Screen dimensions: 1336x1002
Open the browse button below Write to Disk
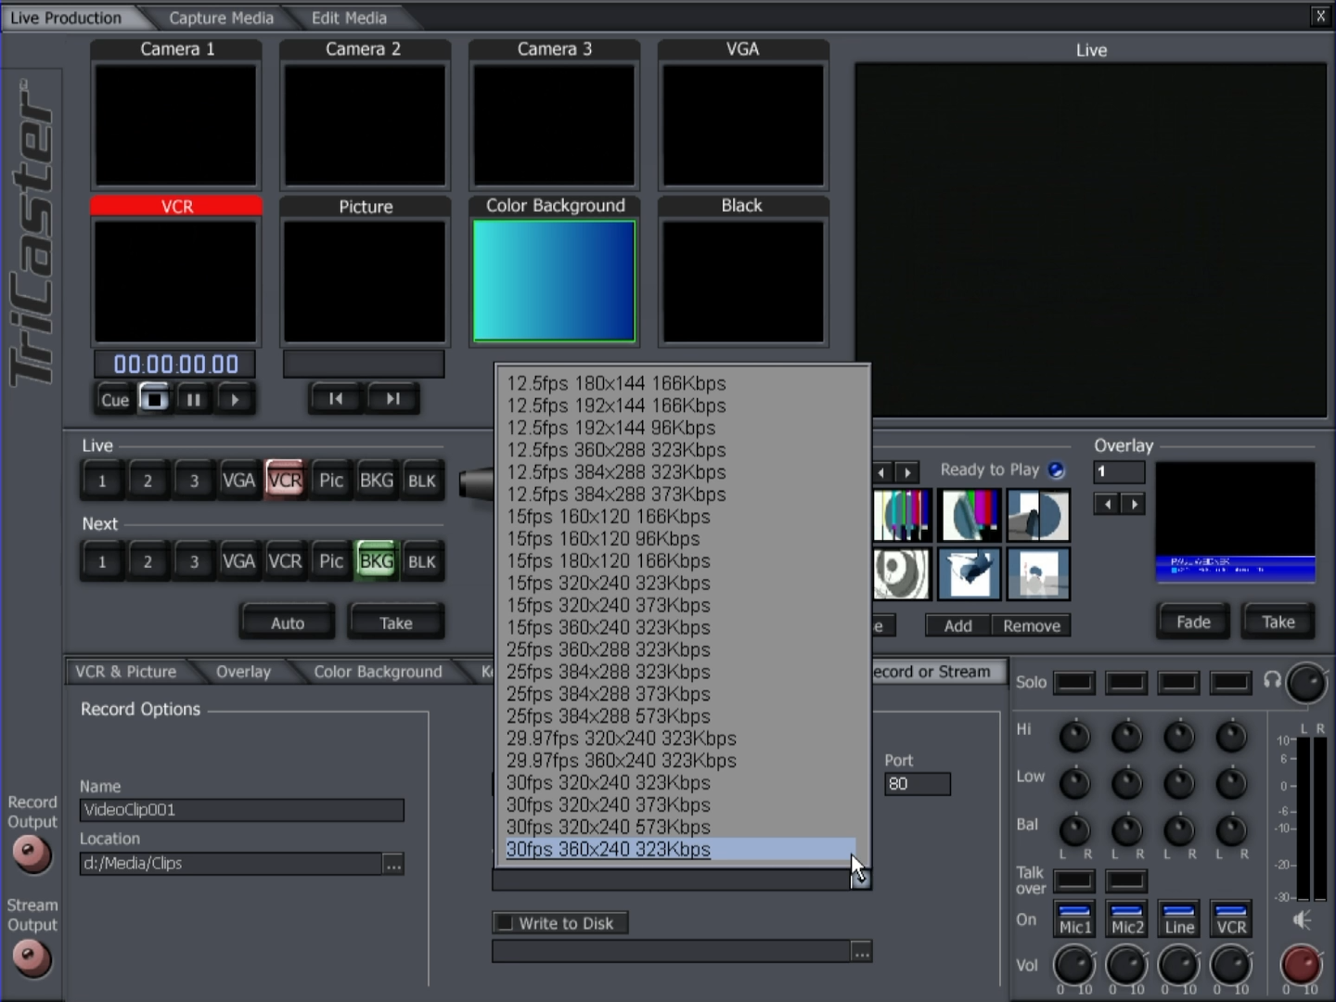[x=861, y=951]
